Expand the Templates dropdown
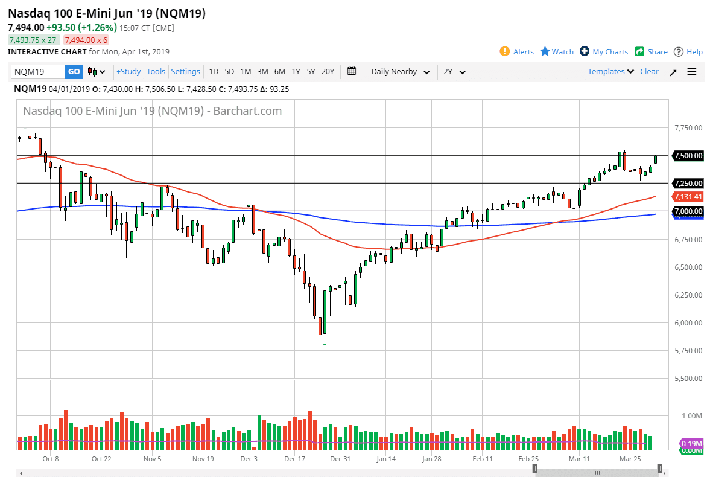 [x=610, y=71]
